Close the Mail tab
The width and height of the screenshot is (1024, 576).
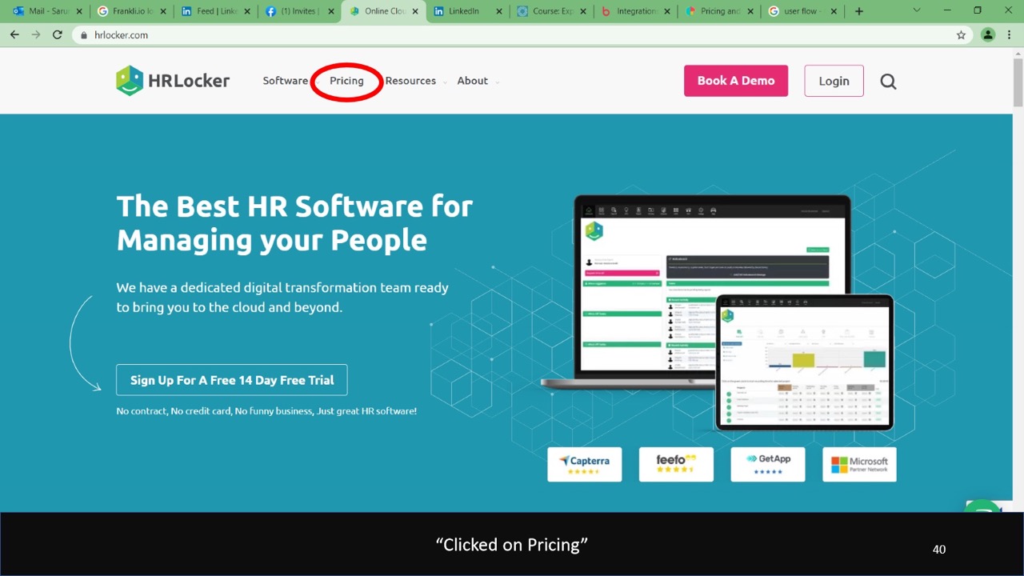[x=79, y=11]
